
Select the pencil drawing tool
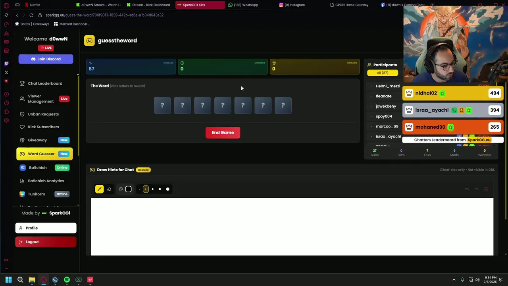[x=99, y=189]
